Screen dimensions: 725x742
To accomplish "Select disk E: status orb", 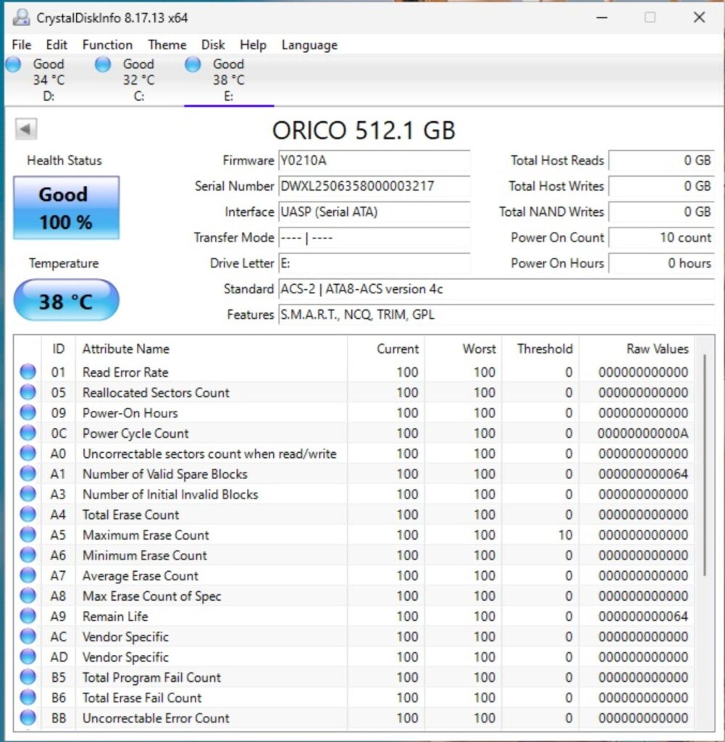I will (x=193, y=64).
